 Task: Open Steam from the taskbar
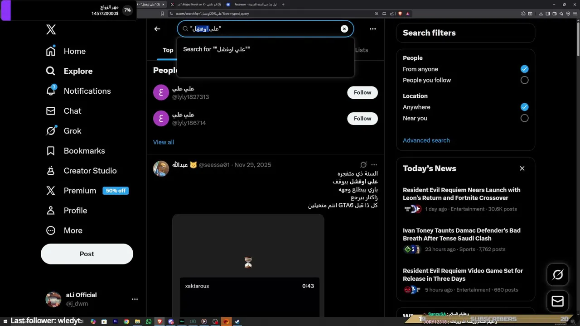[237, 321]
